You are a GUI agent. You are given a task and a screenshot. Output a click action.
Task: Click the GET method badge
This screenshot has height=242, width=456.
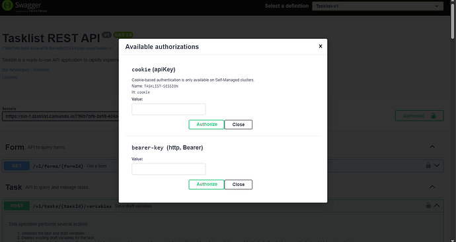click(x=17, y=166)
